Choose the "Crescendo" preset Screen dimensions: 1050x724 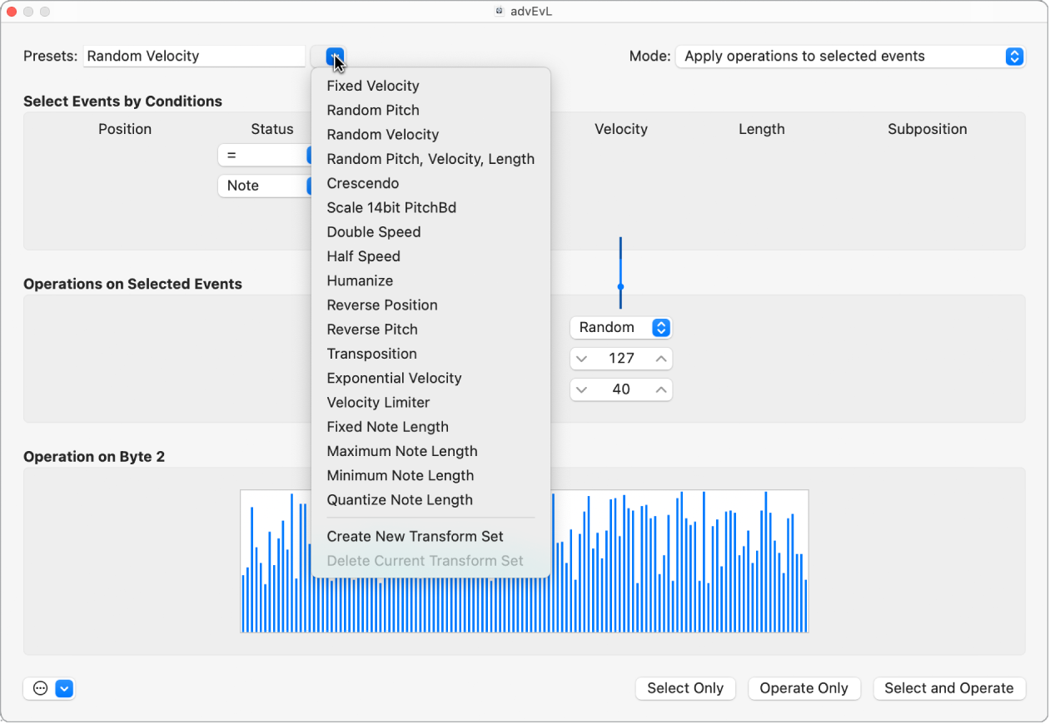(363, 183)
